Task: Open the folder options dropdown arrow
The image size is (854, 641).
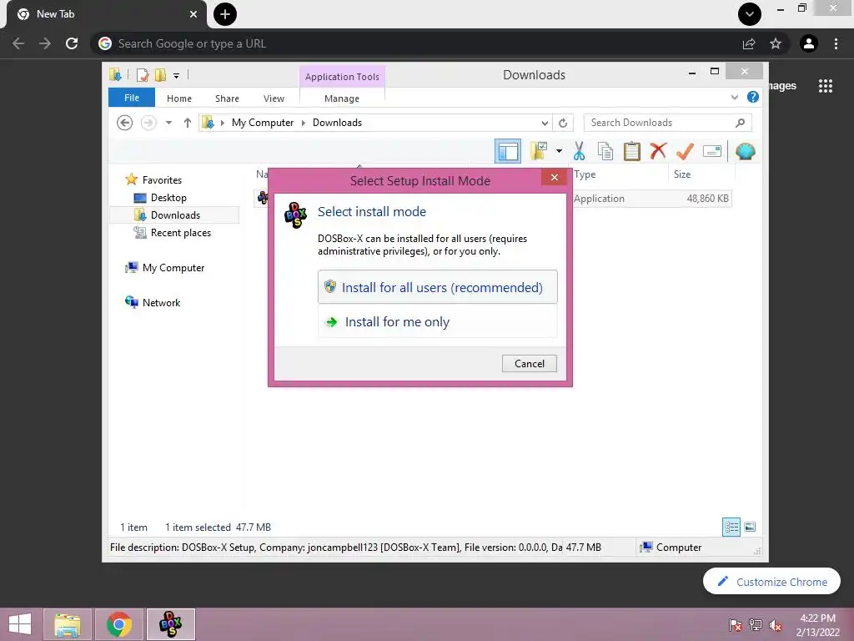Action: coord(559,151)
